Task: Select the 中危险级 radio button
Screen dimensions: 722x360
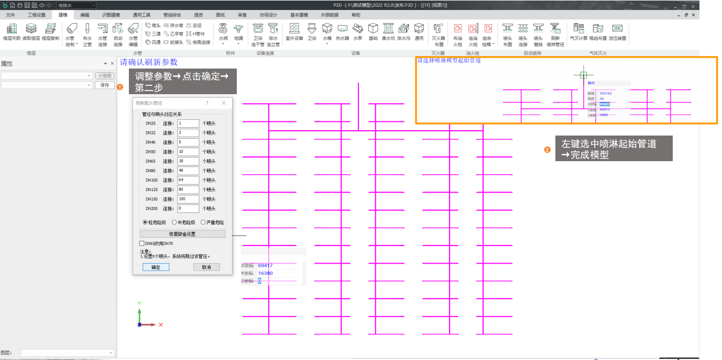Action: coord(174,222)
